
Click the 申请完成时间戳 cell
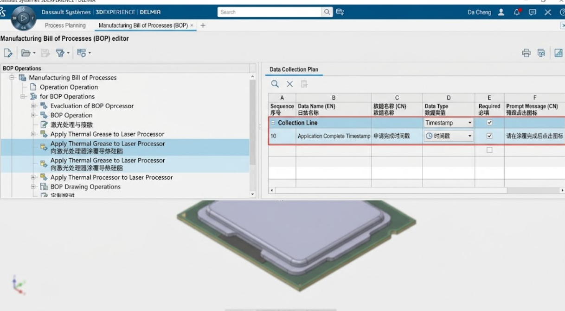397,136
